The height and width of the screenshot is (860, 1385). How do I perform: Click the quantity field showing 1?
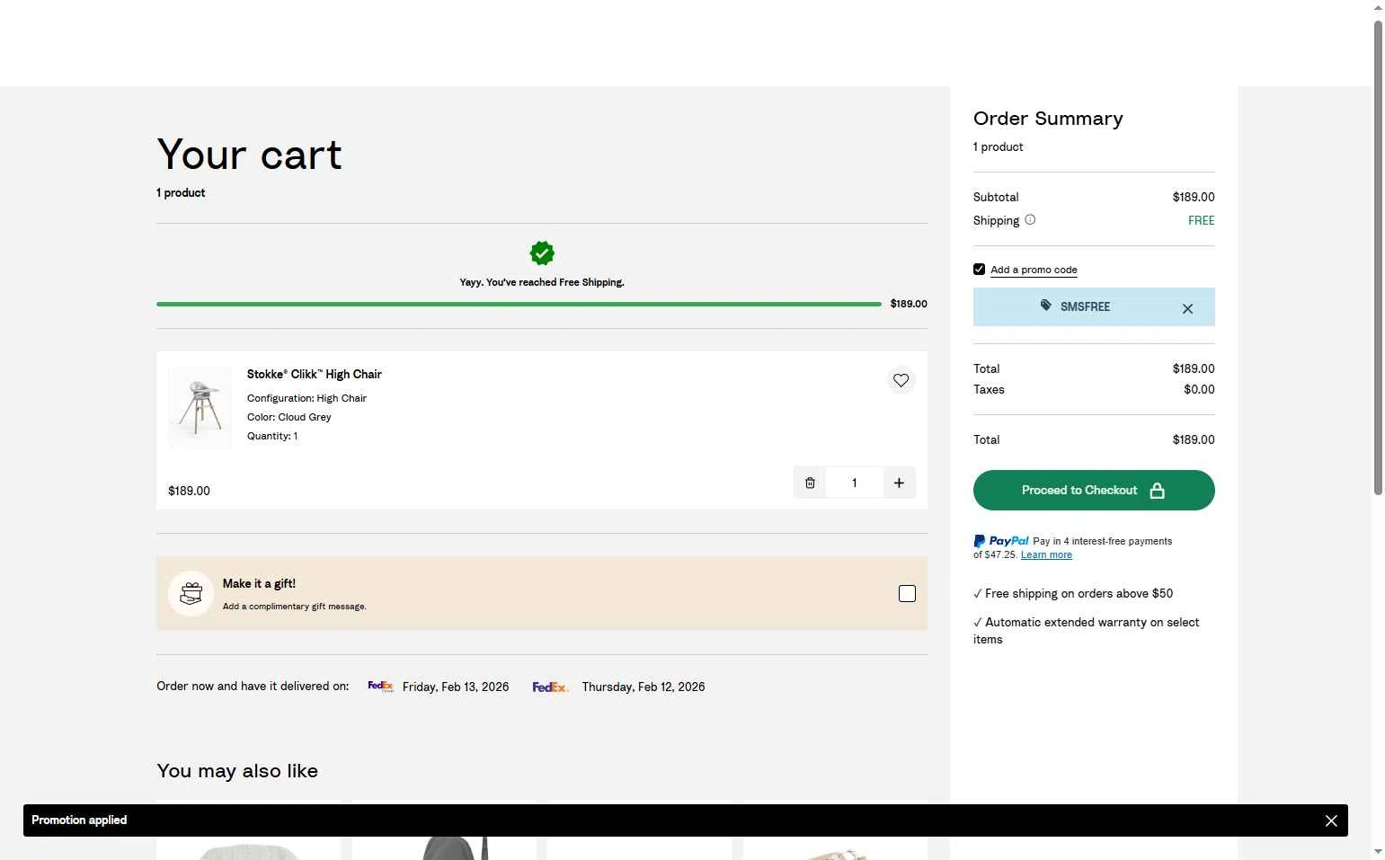(x=854, y=483)
